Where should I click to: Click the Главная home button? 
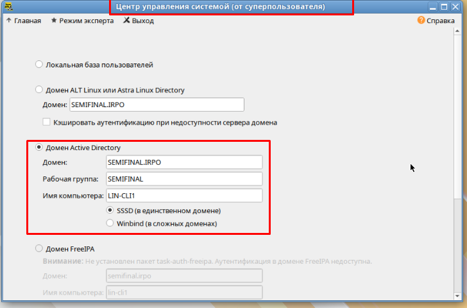coord(23,21)
